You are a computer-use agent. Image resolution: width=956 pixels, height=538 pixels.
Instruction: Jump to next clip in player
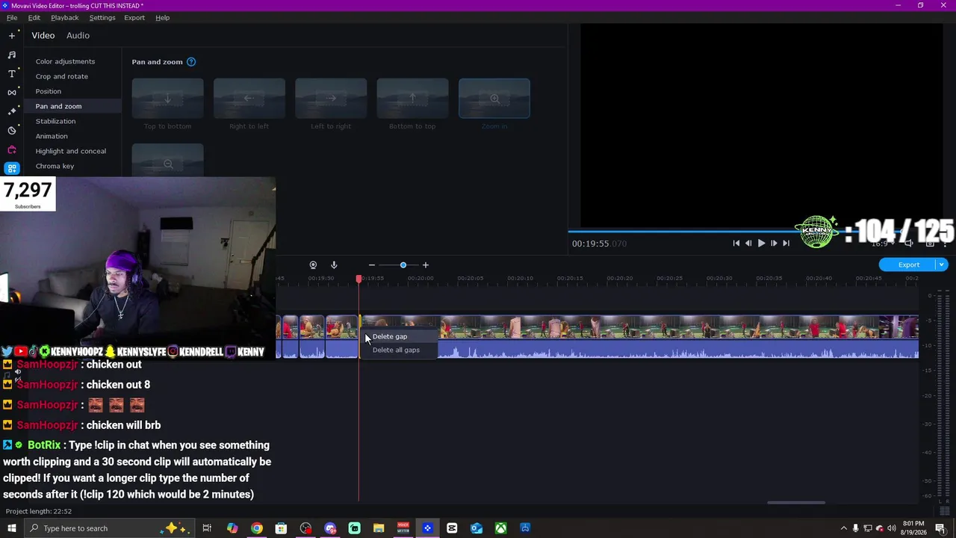coord(786,243)
